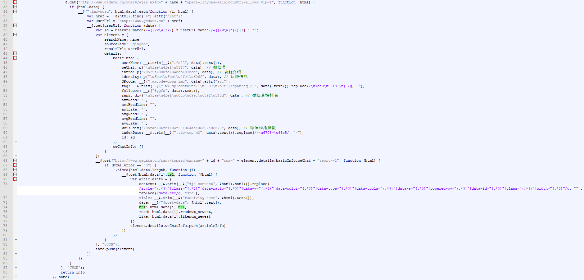Viewport: 584px width, 280px height.
Task: Click "element.details.weChatInfo.push(articleInfo)" statement
Action: tap(178, 226)
